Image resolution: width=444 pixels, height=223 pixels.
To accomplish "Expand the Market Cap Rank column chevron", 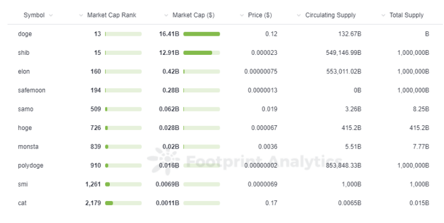I will (81, 15).
